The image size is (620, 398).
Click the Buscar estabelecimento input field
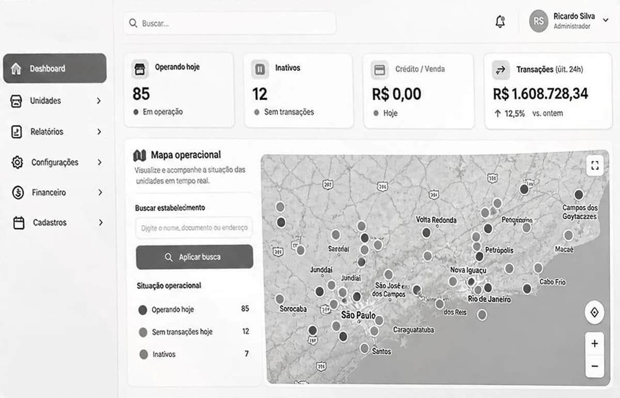194,227
